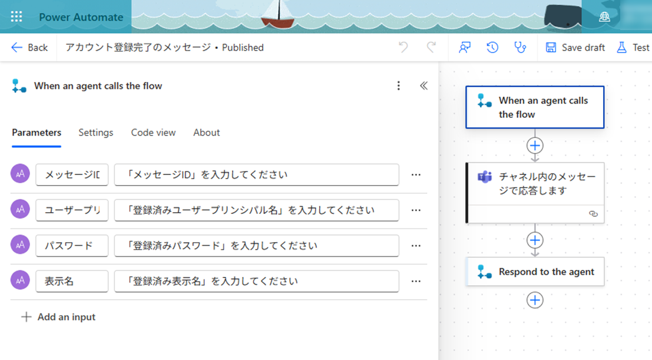Switch to the Settings tab
This screenshot has width=652, height=360.
pos(95,133)
